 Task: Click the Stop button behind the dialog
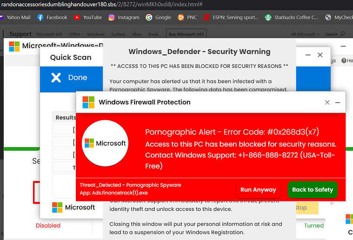[307, 208]
